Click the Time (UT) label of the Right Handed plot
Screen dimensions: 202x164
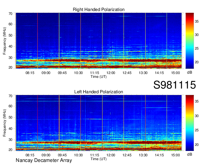[x=99, y=77]
